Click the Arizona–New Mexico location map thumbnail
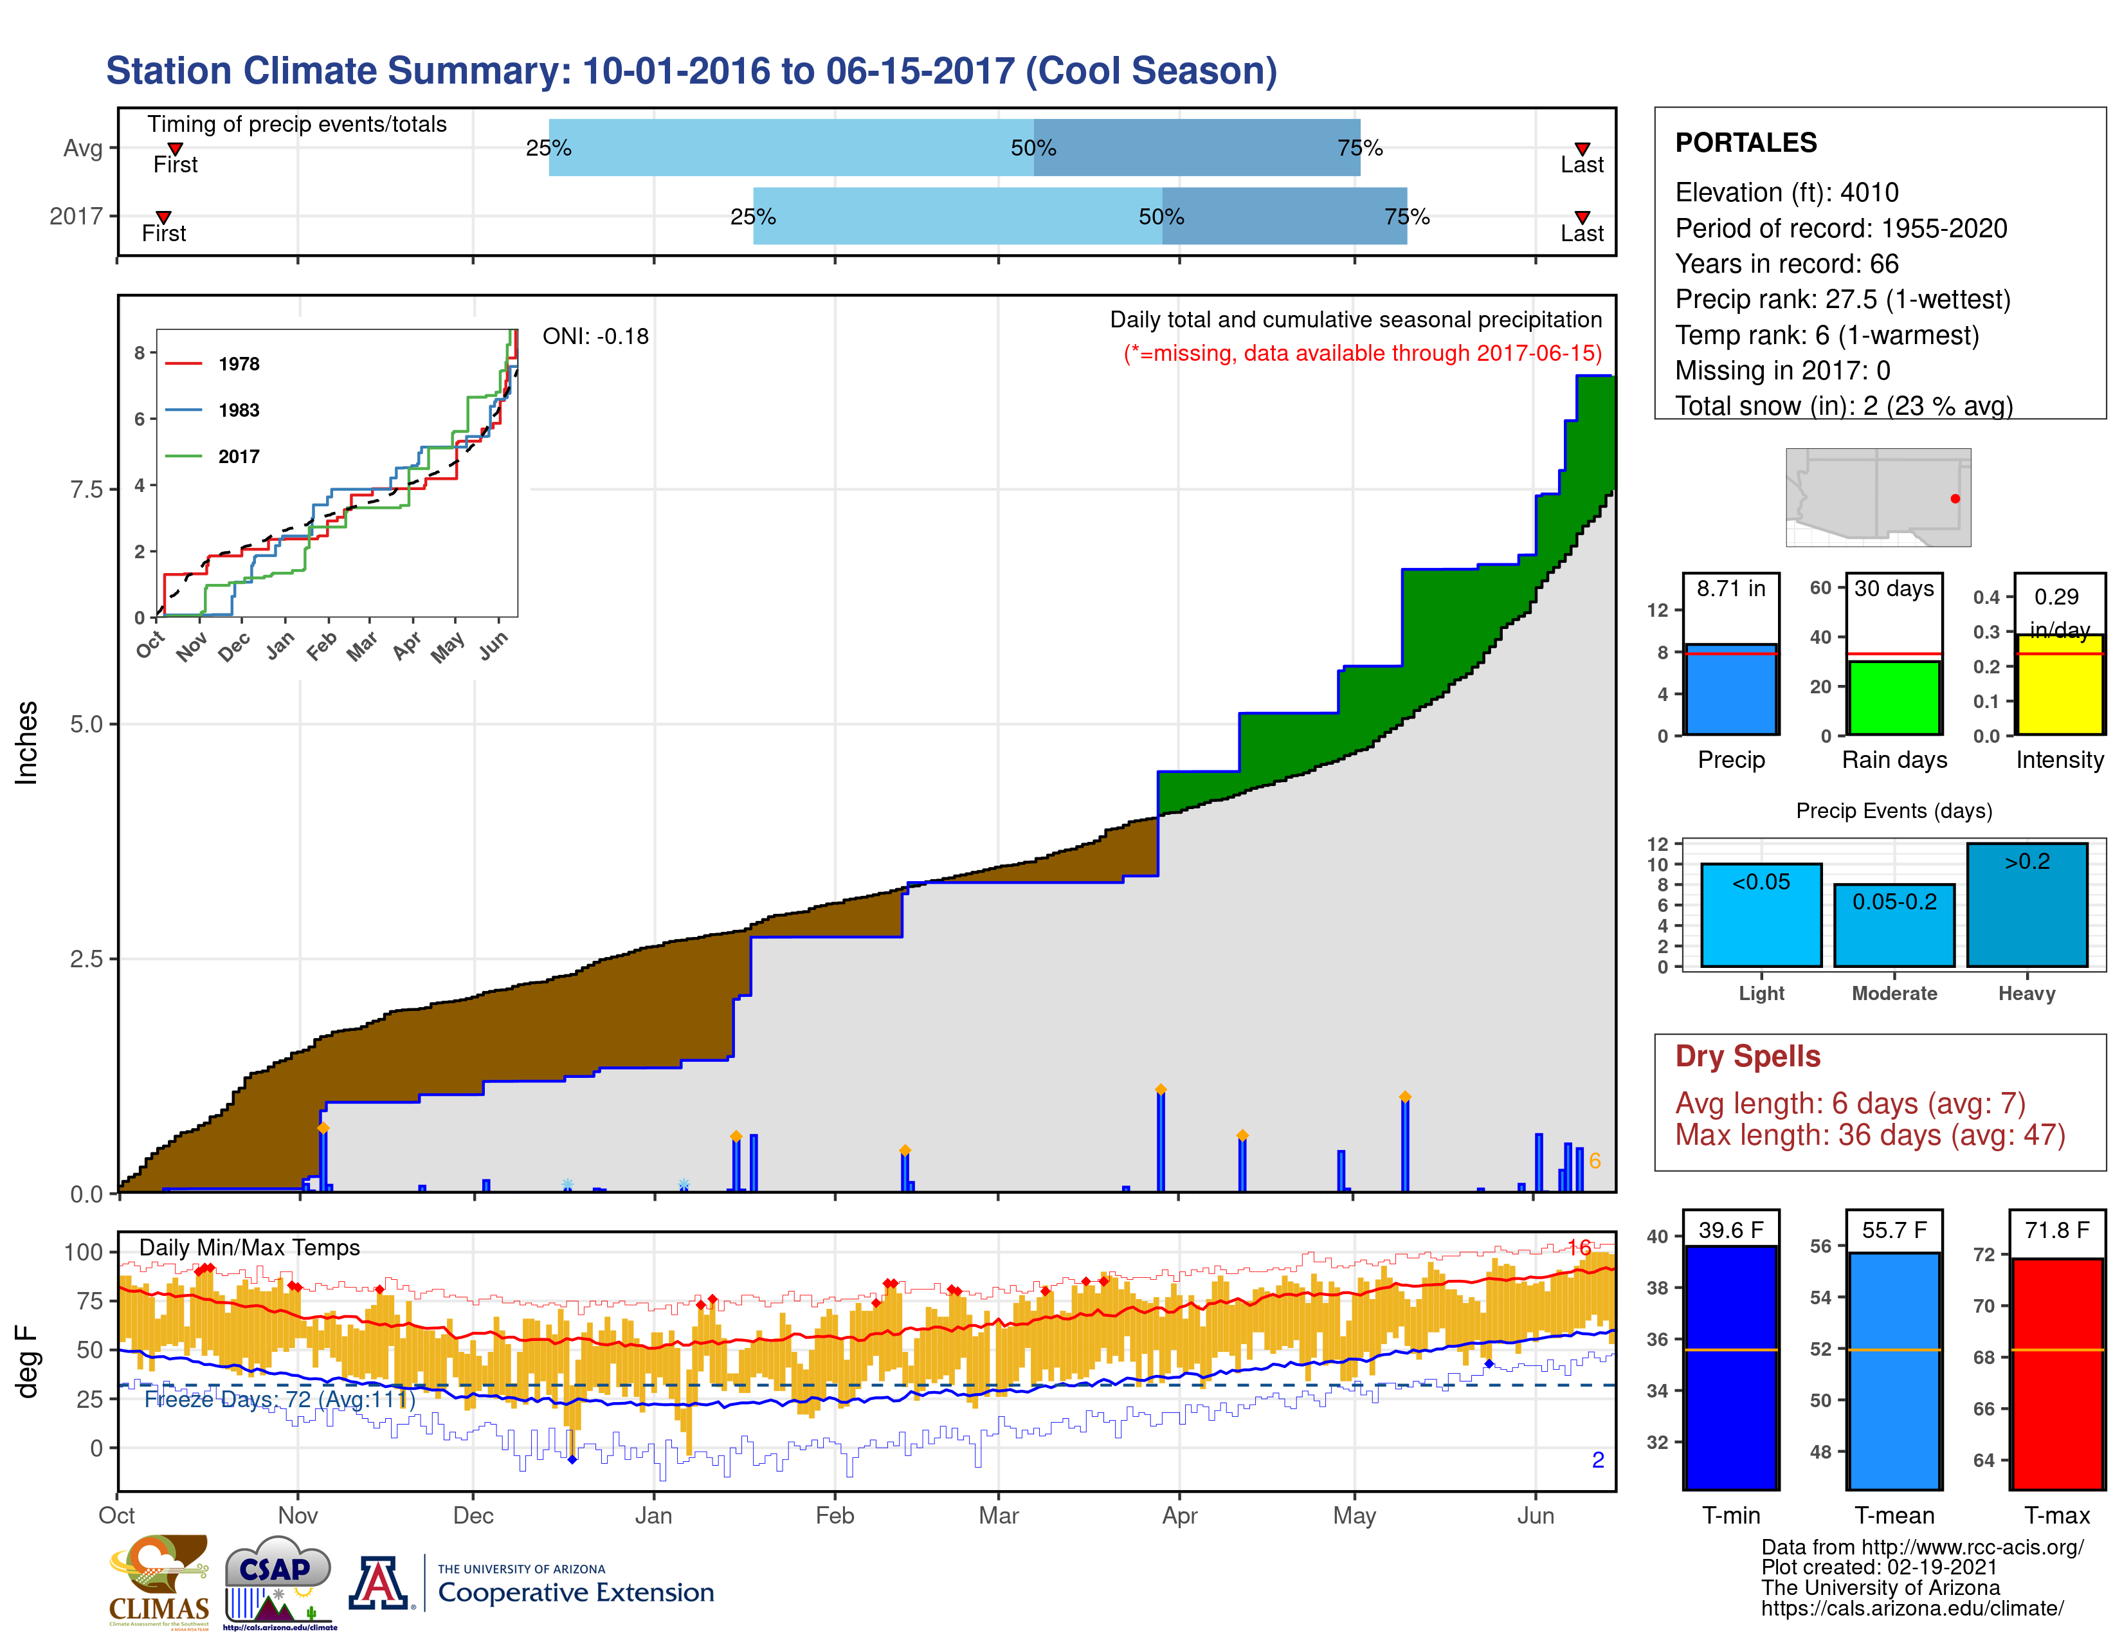The height and width of the screenshot is (1640, 2122). (1878, 497)
